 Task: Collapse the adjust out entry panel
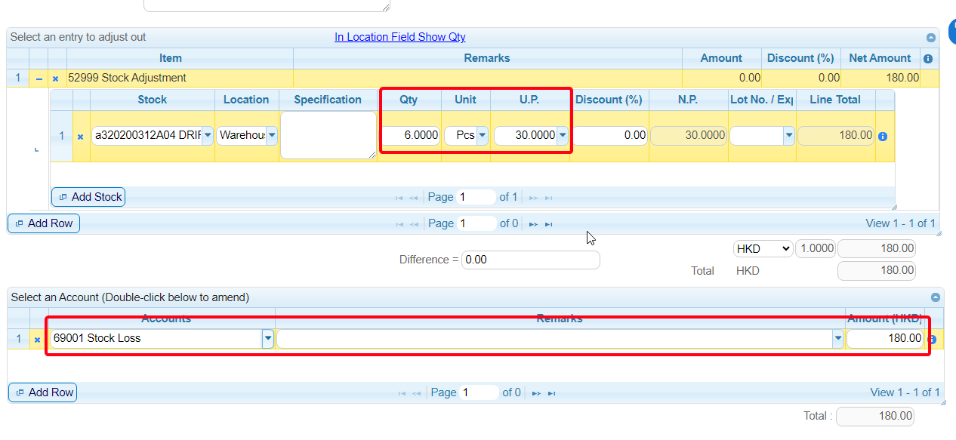931,38
